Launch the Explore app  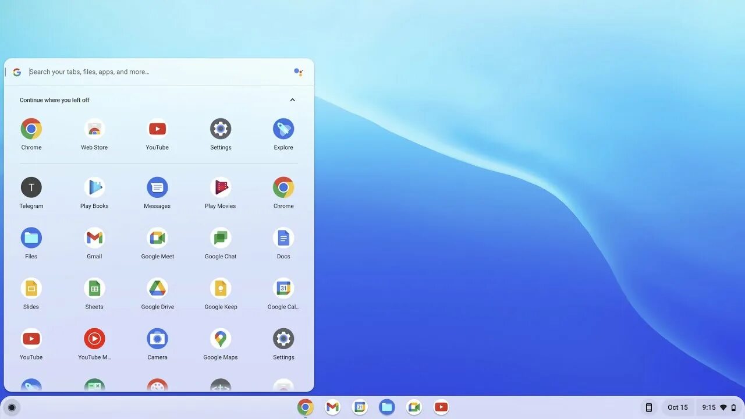pyautogui.click(x=283, y=129)
